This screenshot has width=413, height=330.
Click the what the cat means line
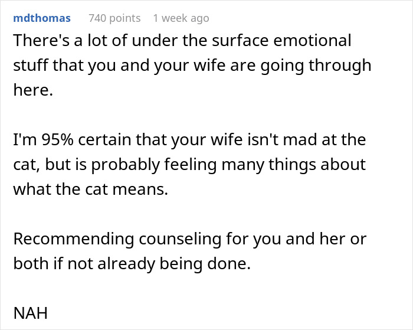[91, 188]
